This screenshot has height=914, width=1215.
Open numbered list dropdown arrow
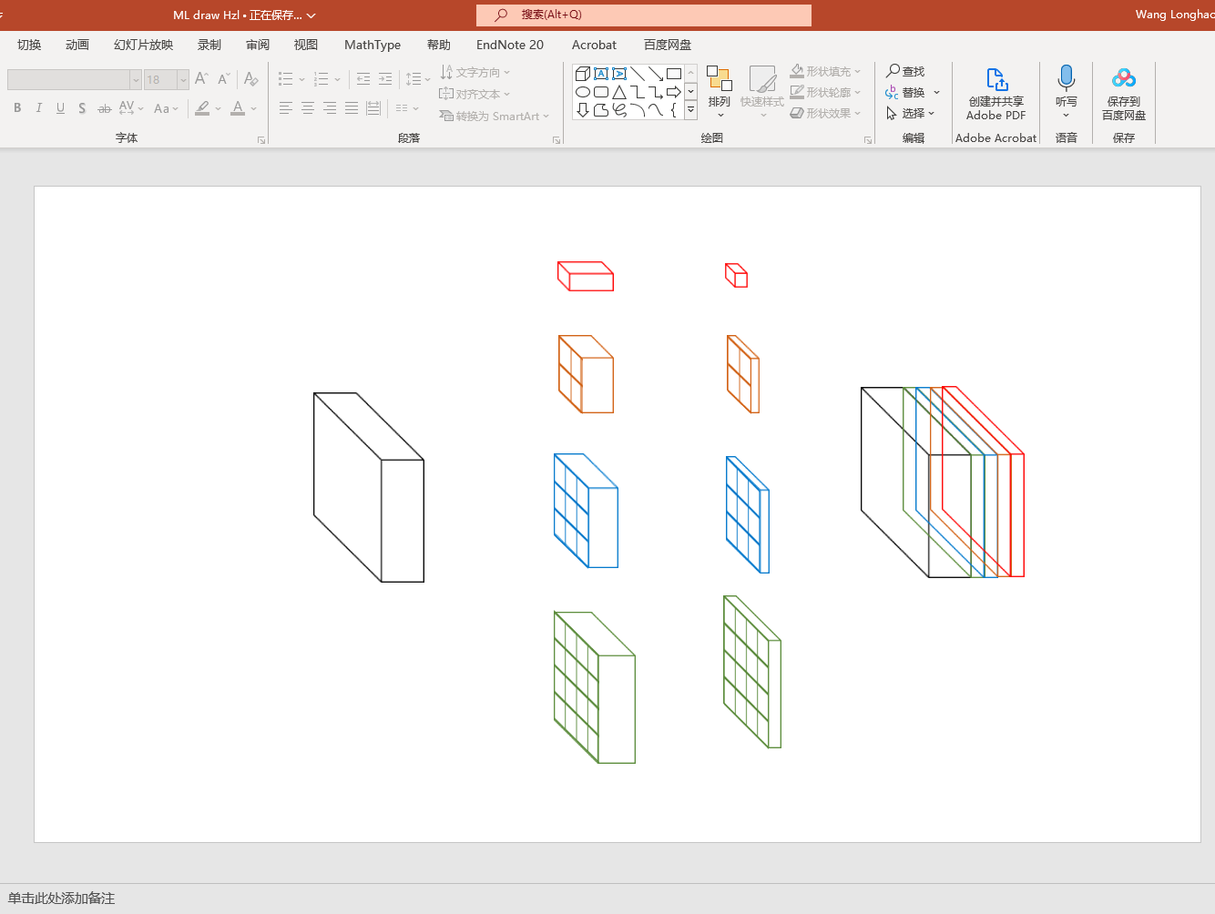(x=338, y=79)
